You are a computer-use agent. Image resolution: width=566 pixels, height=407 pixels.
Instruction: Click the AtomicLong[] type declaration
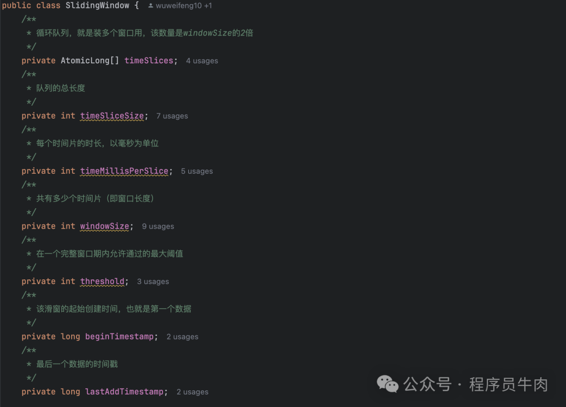90,61
